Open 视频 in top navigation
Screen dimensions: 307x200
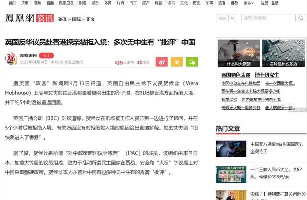click(37, 3)
